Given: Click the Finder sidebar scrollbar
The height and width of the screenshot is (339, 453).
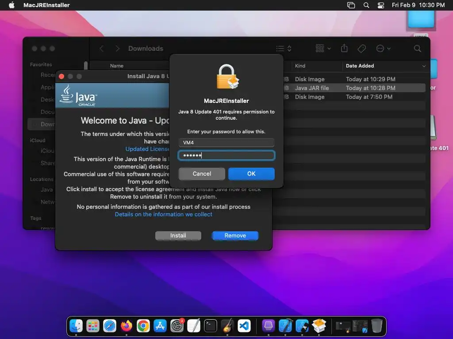Looking at the screenshot, I should (86, 65).
